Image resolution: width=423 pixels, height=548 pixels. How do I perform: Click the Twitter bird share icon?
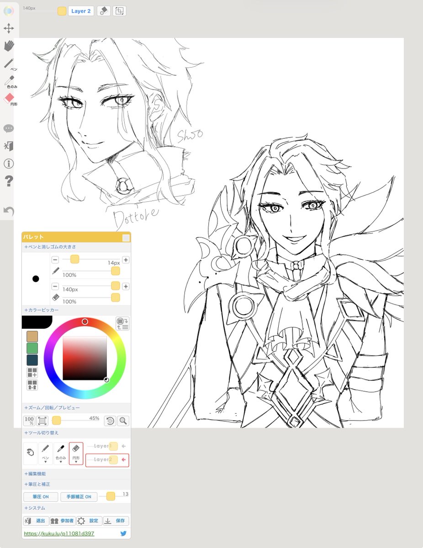pyautogui.click(x=123, y=533)
